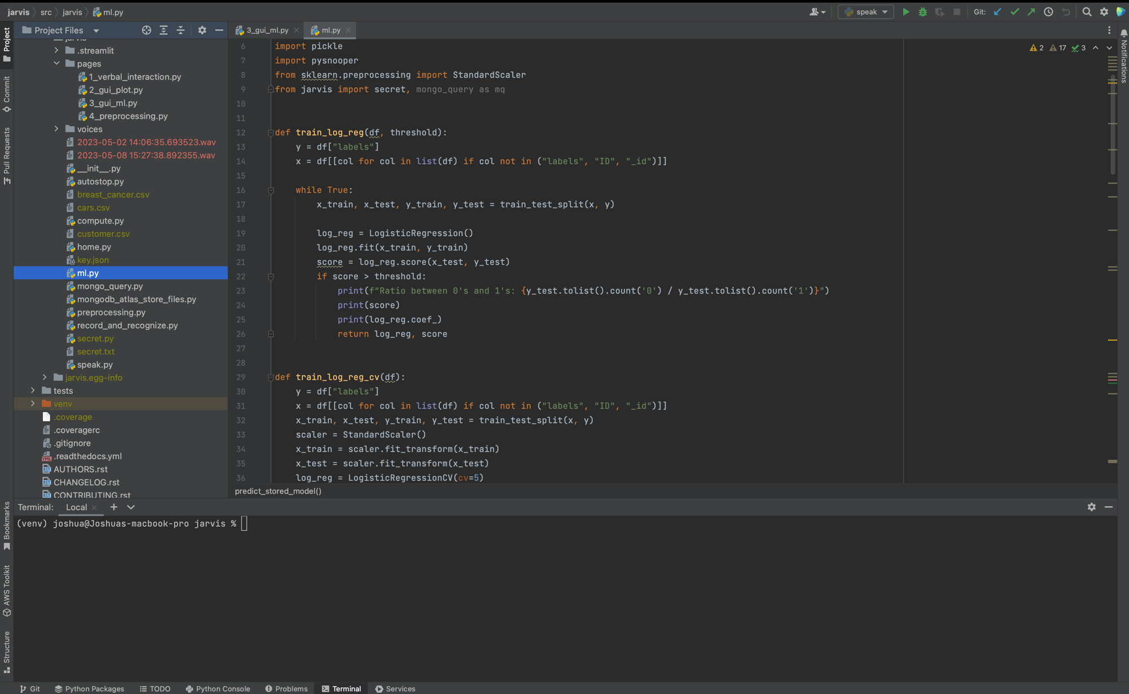The width and height of the screenshot is (1129, 694).
Task: Open the Commit tool window
Action: click(x=7, y=94)
